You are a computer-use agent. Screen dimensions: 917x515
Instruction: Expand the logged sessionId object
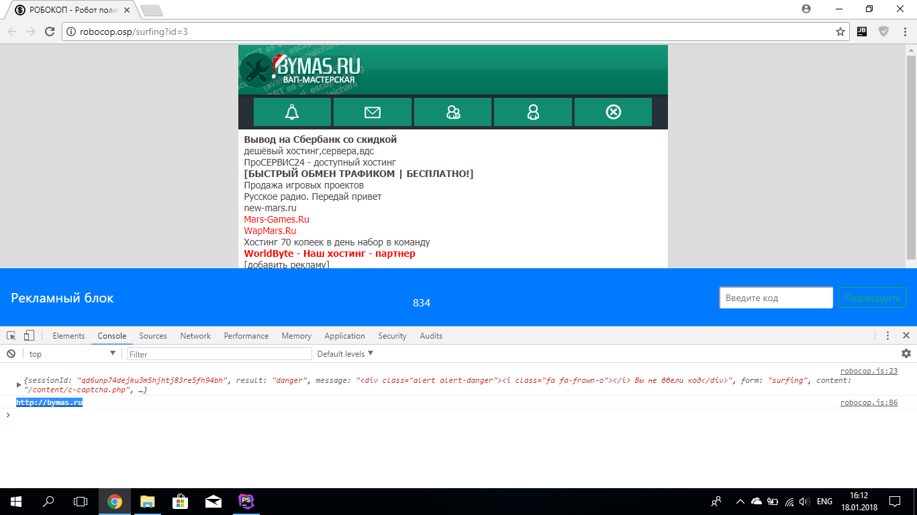pyautogui.click(x=19, y=385)
